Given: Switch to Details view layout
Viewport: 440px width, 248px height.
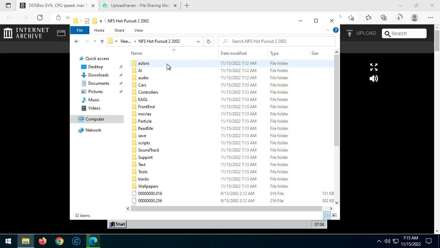Looking at the screenshot, I should tap(327, 216).
